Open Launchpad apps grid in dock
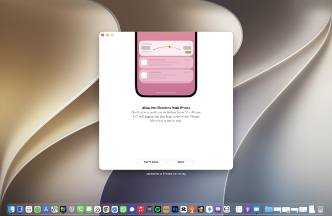Image resolution: width=332 pixels, height=216 pixels. [29, 210]
